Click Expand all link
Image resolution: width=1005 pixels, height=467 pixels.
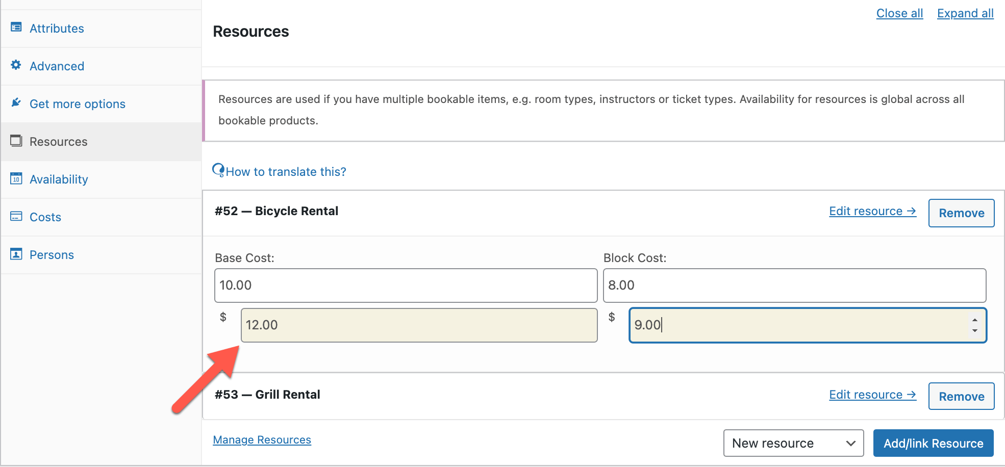tap(965, 13)
